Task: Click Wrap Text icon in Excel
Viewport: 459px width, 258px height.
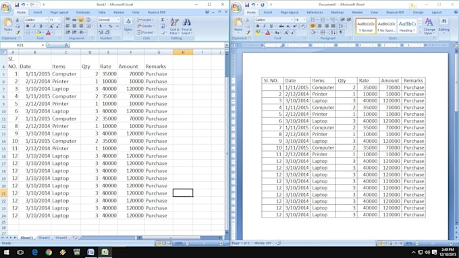Action: (x=88, y=20)
